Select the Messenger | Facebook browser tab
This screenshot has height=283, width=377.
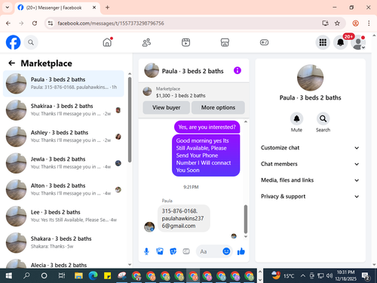[x=57, y=8]
